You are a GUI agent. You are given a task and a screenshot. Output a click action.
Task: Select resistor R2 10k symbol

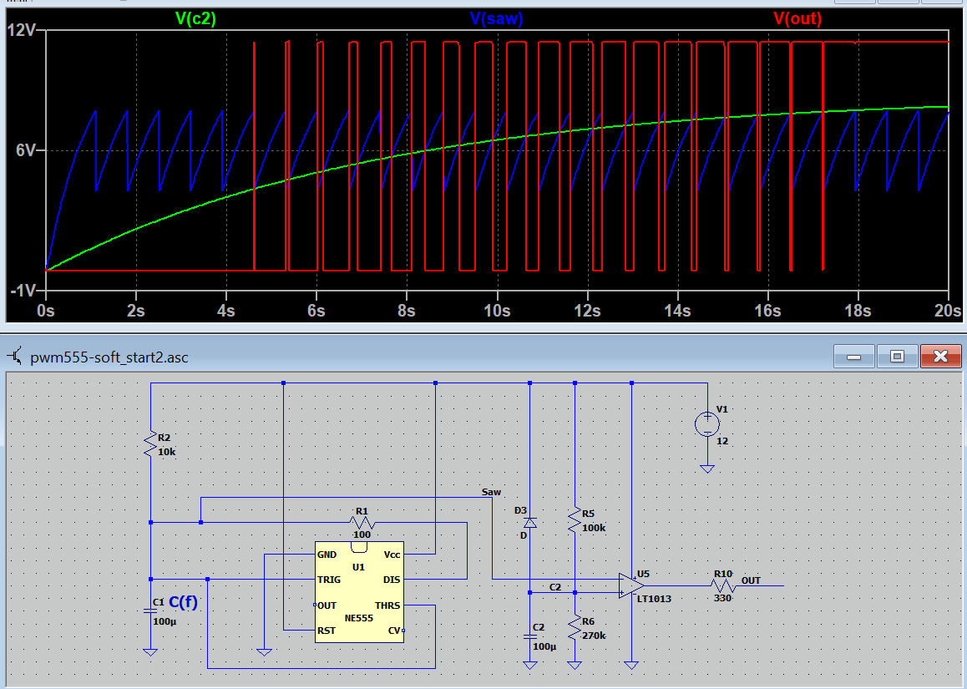pyautogui.click(x=150, y=444)
